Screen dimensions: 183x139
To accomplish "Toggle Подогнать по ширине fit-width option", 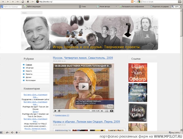I will click(160, 7).
